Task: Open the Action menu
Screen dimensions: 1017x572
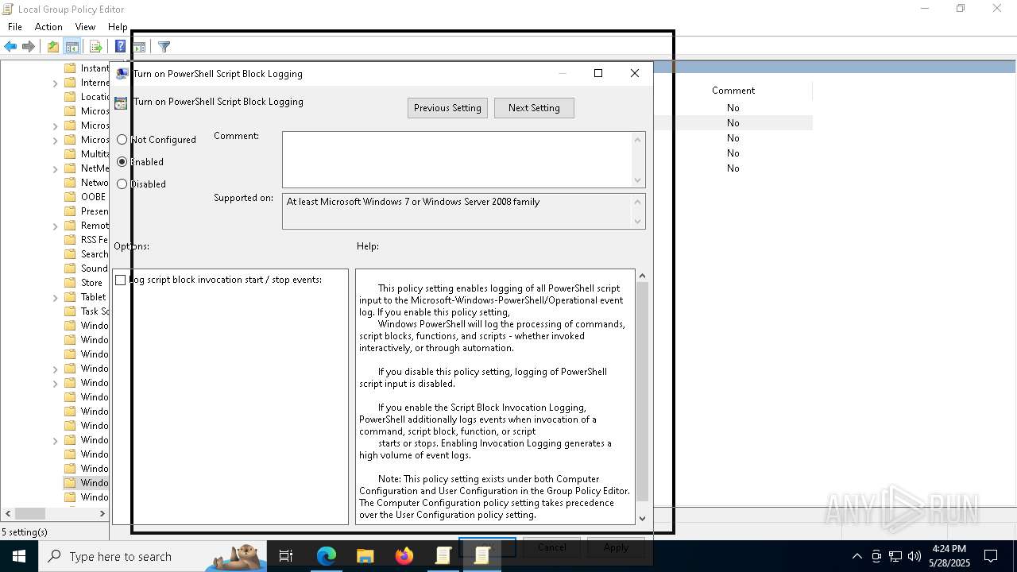Action: point(48,27)
